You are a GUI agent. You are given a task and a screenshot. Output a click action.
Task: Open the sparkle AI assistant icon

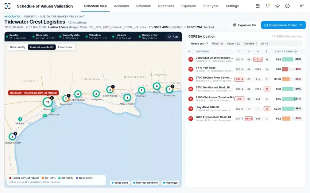pos(301,6)
